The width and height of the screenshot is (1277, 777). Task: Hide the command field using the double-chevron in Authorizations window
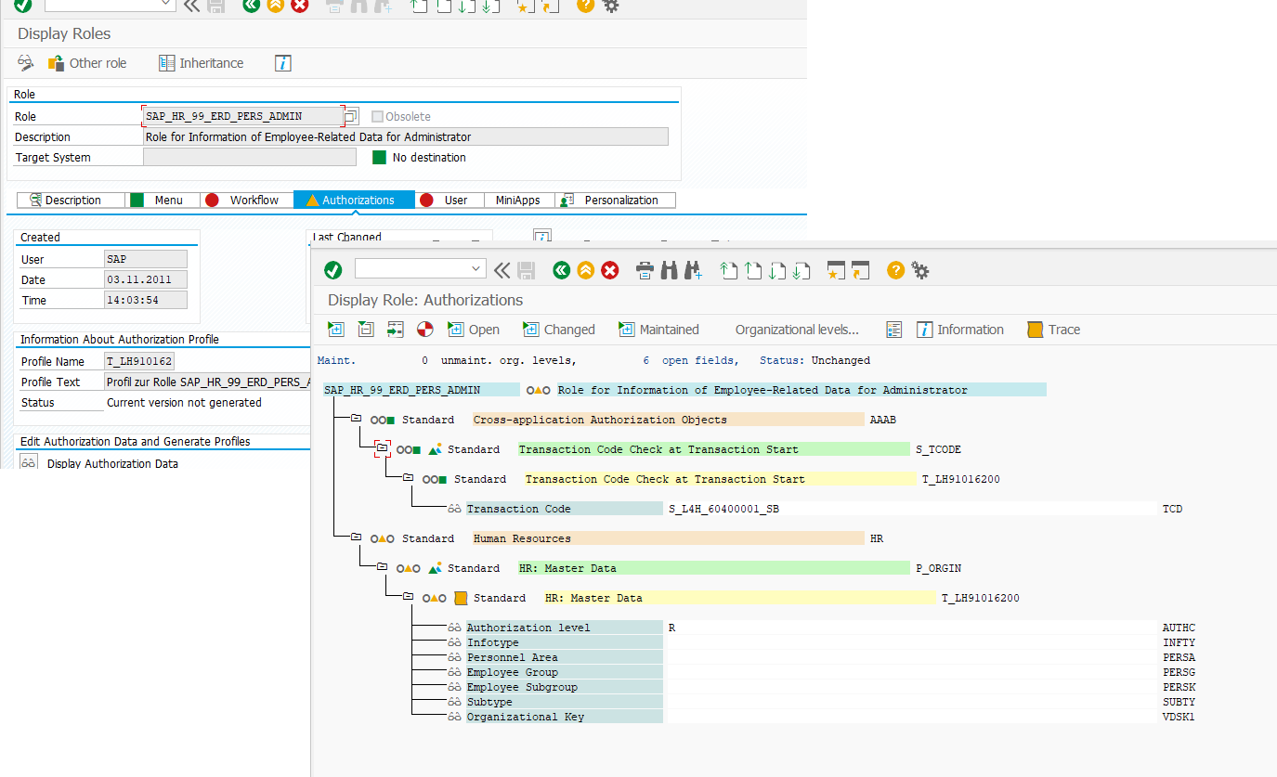tap(502, 270)
